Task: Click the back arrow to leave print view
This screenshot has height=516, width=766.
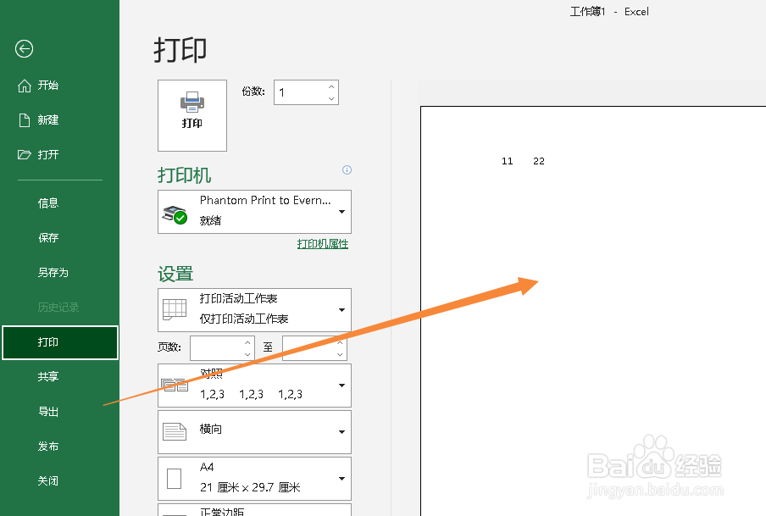Action: [23, 49]
